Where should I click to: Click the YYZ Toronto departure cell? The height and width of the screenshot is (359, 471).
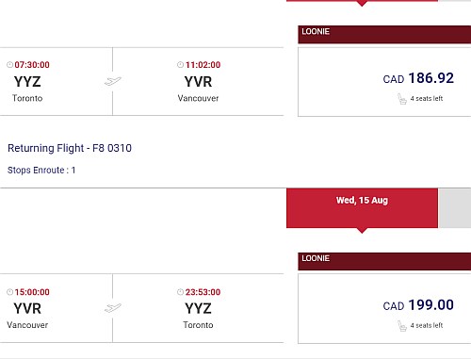coord(57,81)
